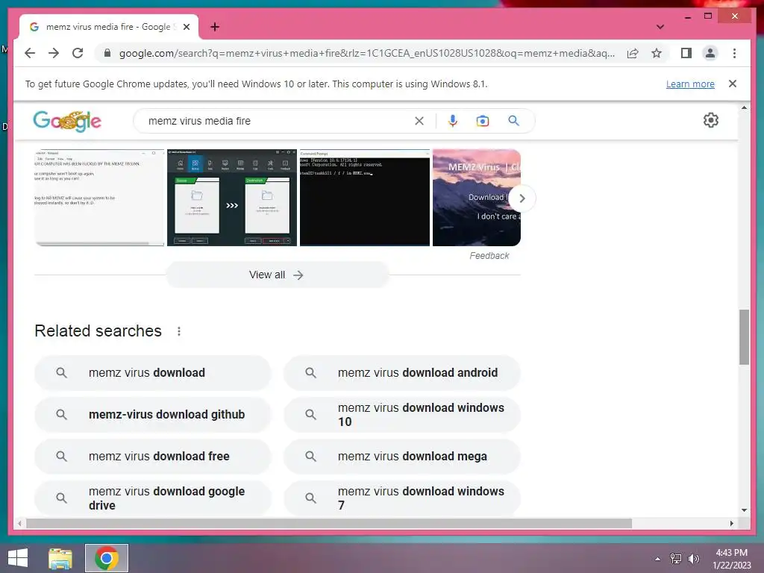
Task: Search for memz virus download mega
Action: coord(402,457)
